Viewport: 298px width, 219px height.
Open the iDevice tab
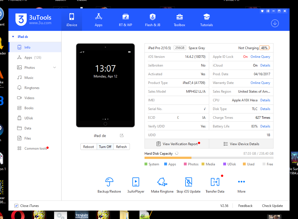click(72, 20)
